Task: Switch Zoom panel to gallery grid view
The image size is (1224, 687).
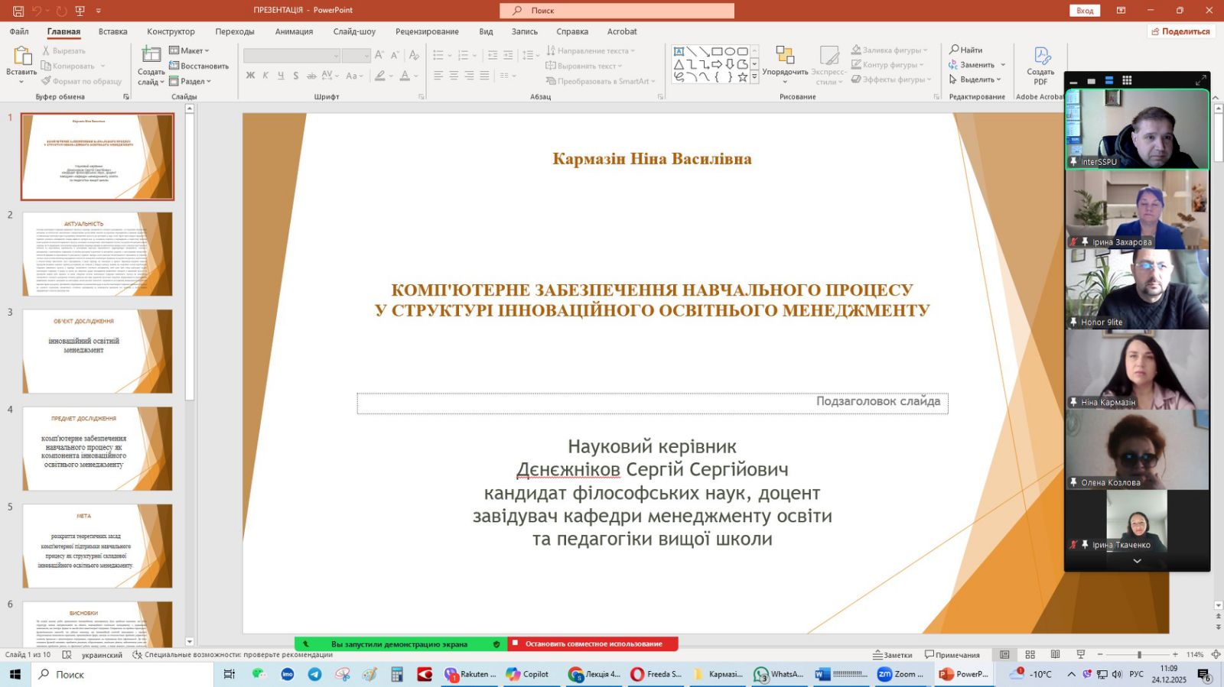Action: 1127,80
